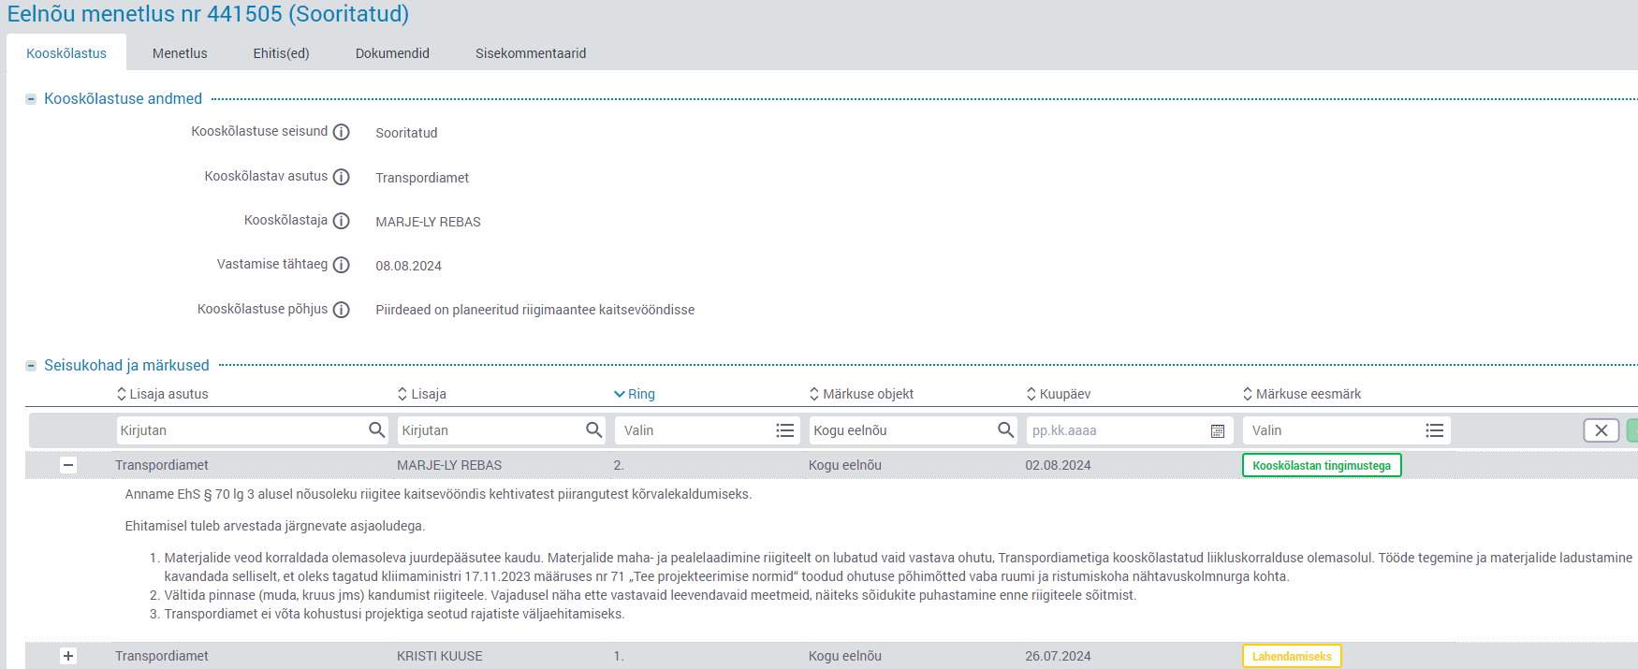Switch to Menetlus tab
This screenshot has width=1638, height=669.
coord(180,53)
